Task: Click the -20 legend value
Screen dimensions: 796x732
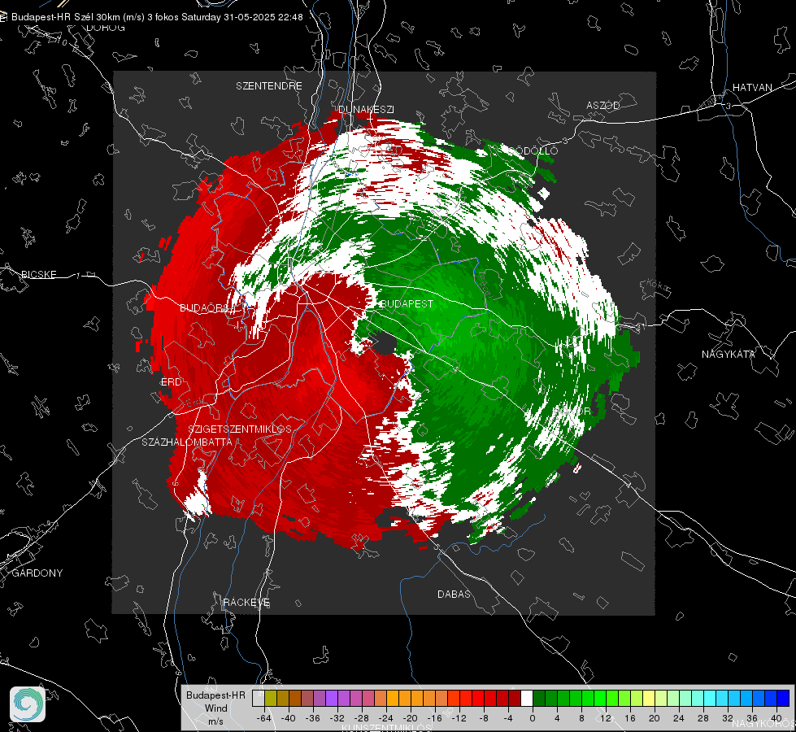Action: (x=410, y=718)
